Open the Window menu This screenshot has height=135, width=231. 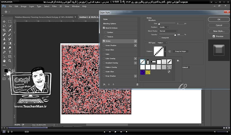[x=76, y=6]
